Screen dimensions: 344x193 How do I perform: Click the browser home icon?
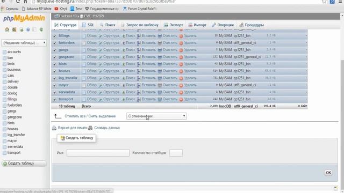coord(25,1)
